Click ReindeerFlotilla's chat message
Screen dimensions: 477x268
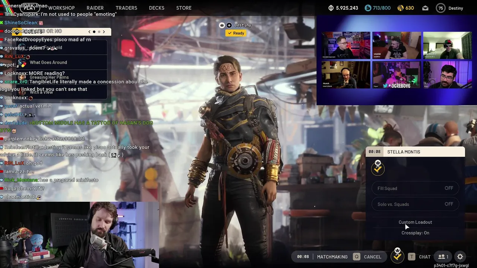click(75, 151)
